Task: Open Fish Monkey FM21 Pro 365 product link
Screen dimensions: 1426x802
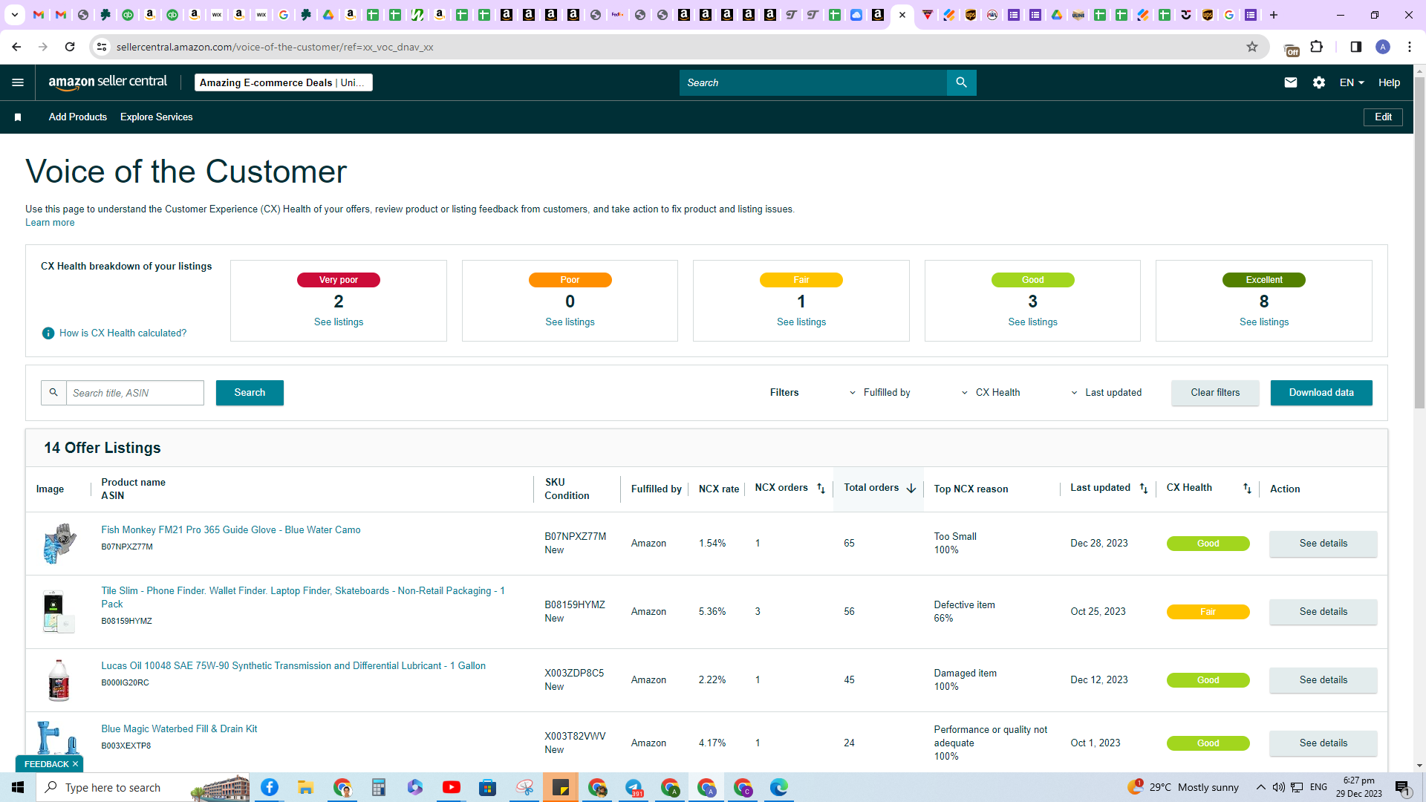Action: pyautogui.click(x=231, y=530)
